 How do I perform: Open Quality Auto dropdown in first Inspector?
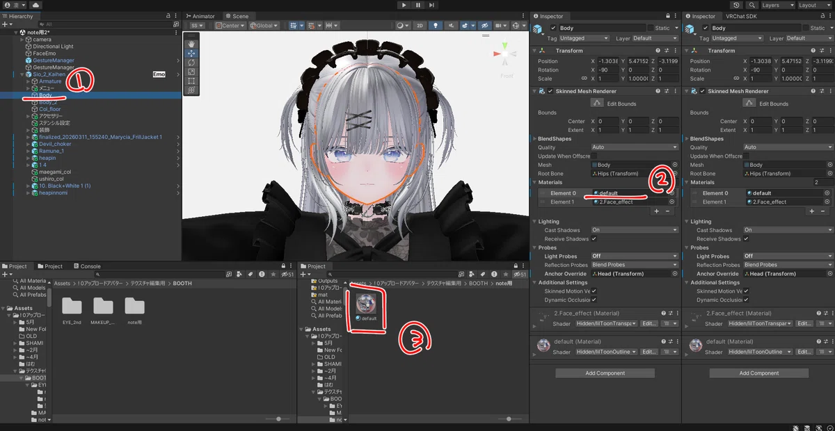tap(634, 147)
